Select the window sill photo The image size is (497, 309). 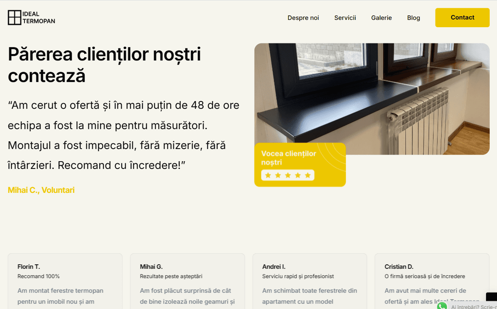coord(372,99)
